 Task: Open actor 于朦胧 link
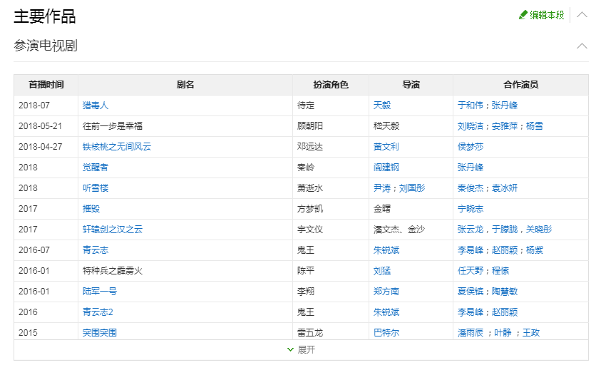coord(504,230)
